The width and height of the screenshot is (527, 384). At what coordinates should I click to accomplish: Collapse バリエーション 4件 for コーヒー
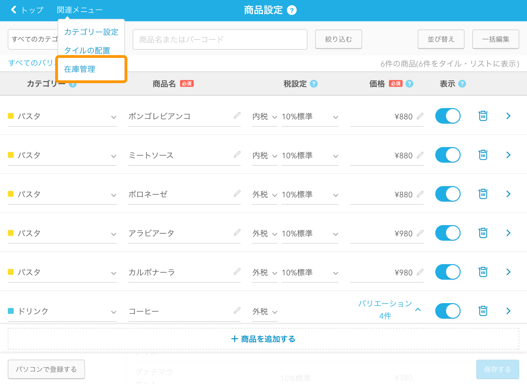(x=390, y=310)
